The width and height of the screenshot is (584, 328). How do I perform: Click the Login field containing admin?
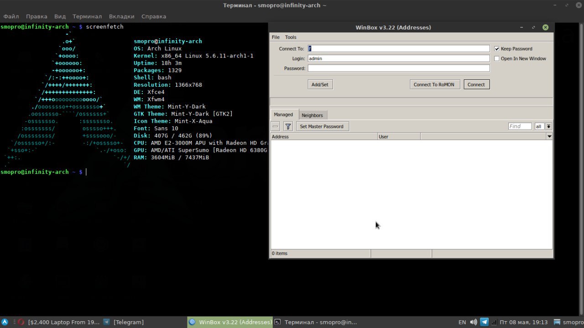click(x=398, y=58)
